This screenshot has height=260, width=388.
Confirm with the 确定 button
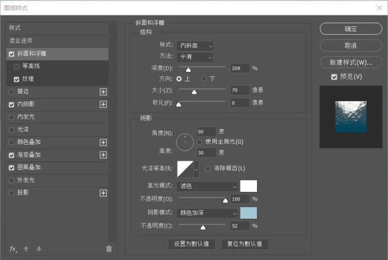351,29
